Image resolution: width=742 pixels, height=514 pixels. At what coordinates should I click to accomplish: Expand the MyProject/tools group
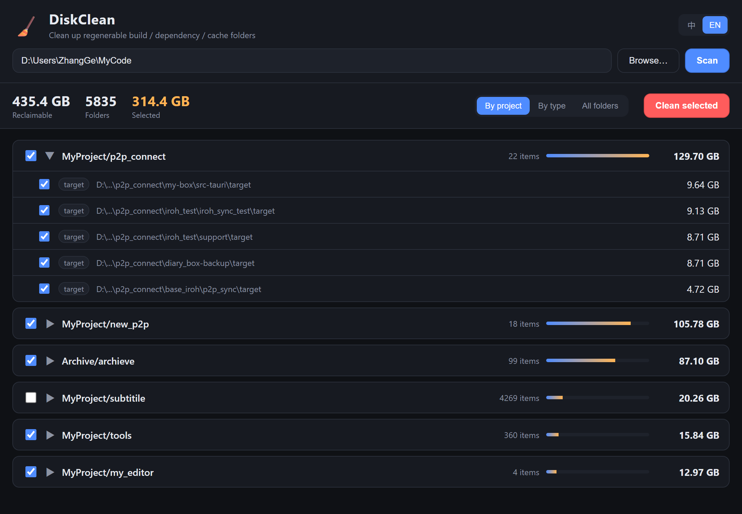[x=50, y=435]
